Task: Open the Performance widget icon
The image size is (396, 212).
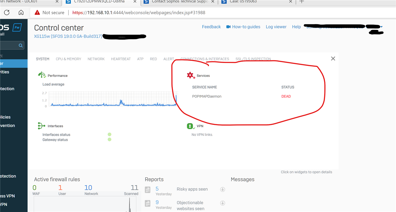Action: 42,75
